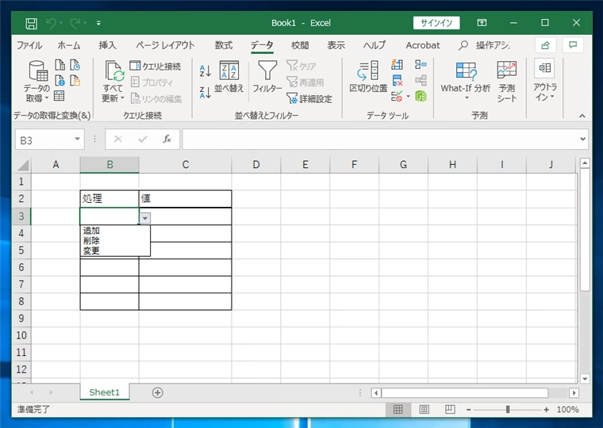This screenshot has height=428, width=603.
Task: Click the クリア filter button
Action: pos(301,66)
